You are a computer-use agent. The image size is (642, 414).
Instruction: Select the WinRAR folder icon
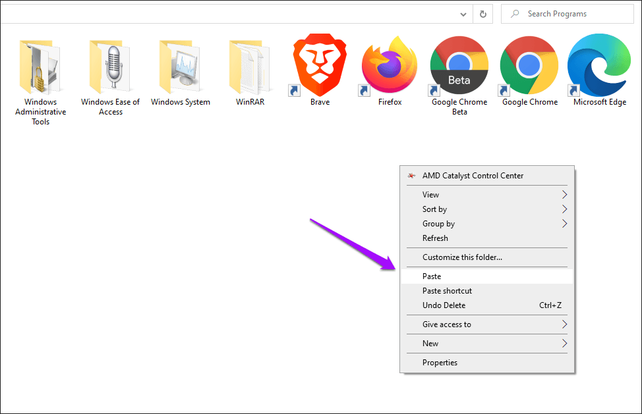pyautogui.click(x=250, y=66)
